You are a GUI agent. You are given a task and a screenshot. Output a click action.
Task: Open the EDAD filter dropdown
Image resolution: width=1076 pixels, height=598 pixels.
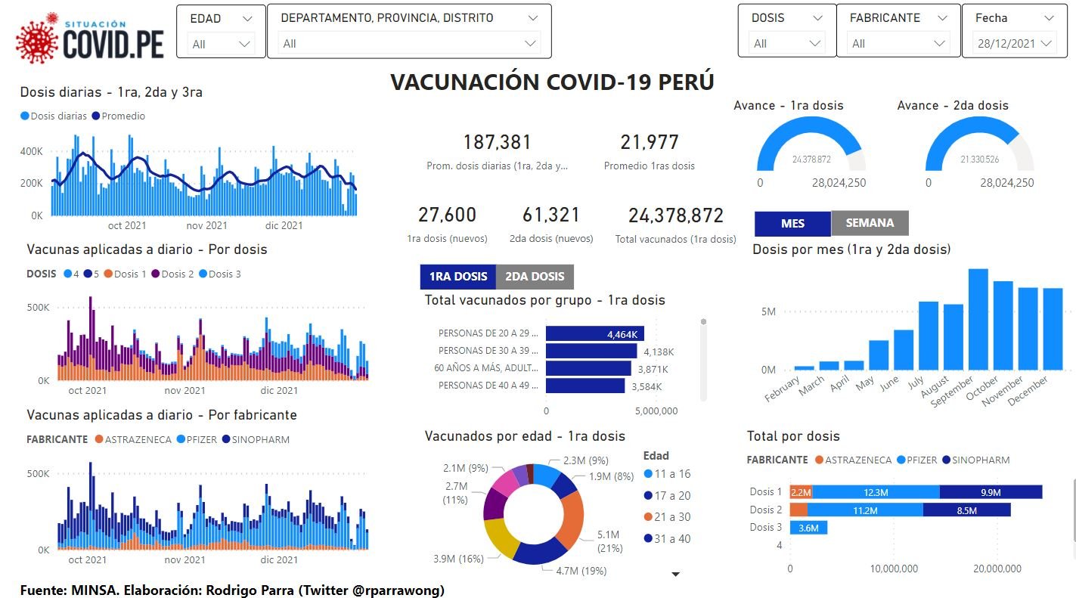221,44
